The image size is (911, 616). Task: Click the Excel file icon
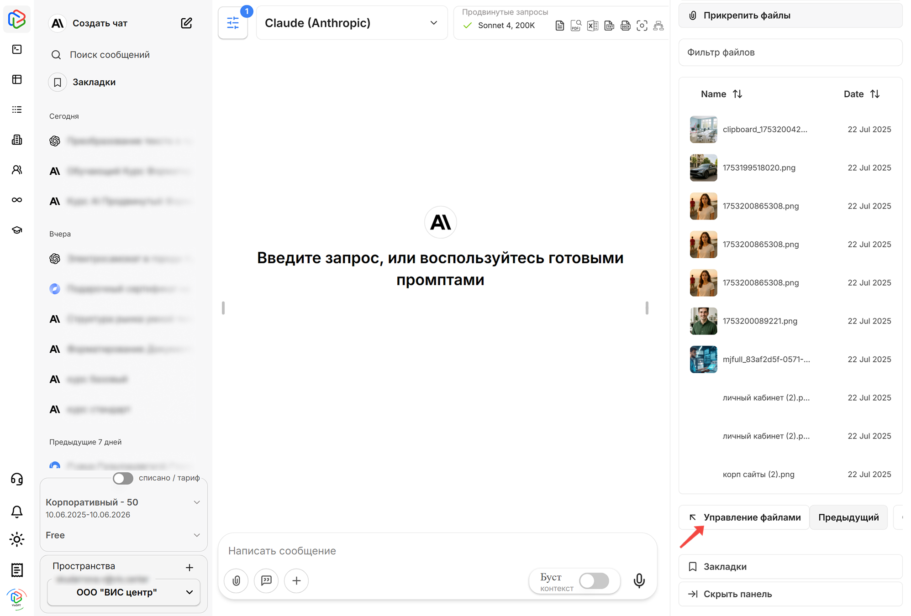(592, 26)
